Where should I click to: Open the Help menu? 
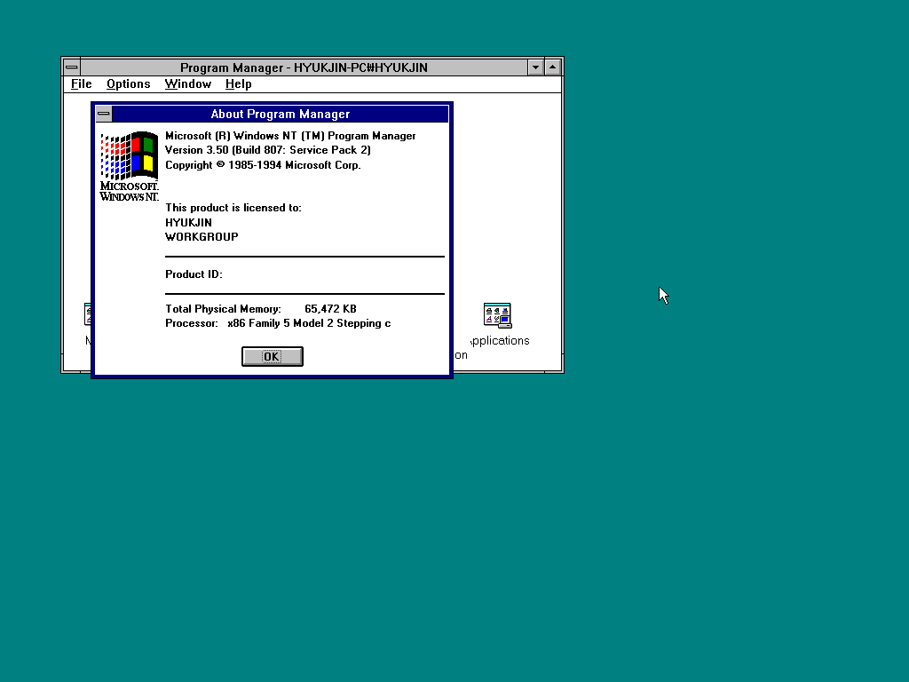(x=238, y=84)
